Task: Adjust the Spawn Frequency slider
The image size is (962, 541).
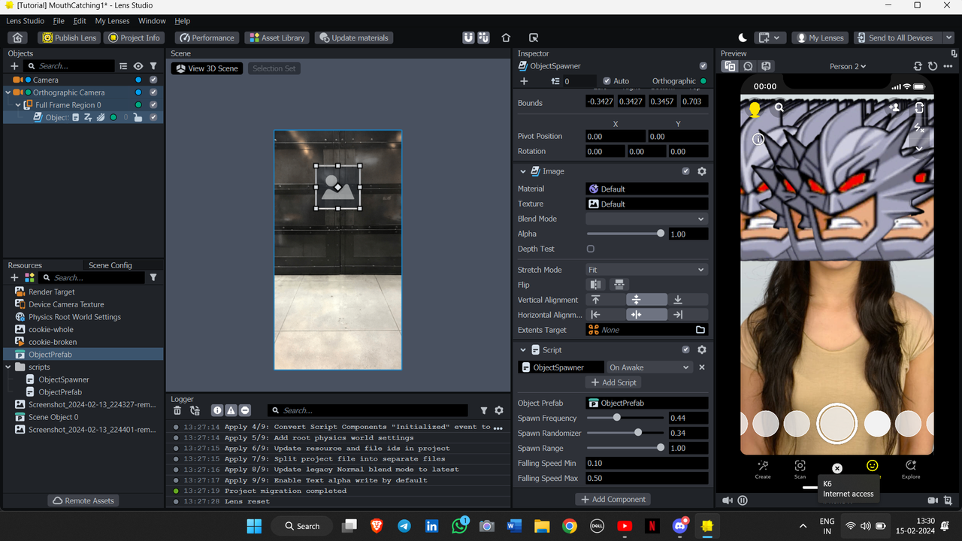Action: coord(625,418)
